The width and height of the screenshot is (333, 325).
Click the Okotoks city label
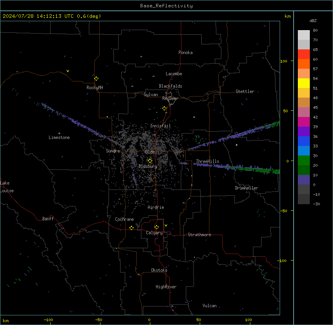pos(159,270)
